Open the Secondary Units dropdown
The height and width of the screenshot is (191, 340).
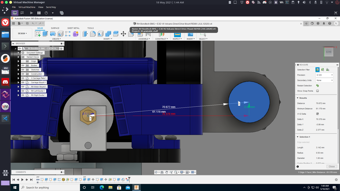click(x=324, y=80)
